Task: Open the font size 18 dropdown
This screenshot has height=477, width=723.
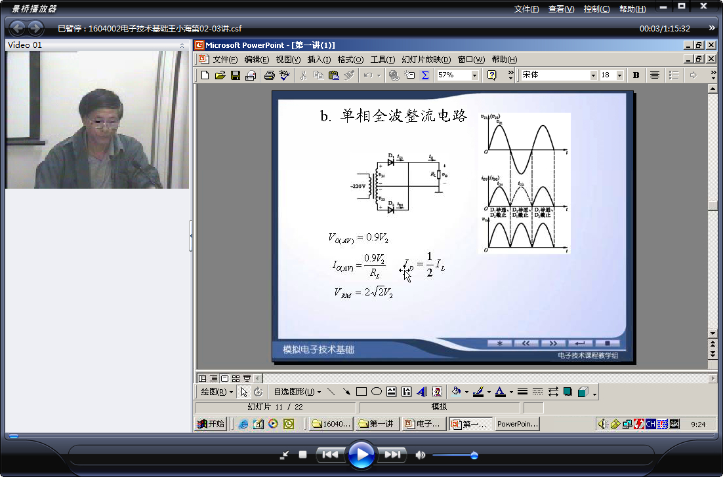Action: (x=620, y=75)
